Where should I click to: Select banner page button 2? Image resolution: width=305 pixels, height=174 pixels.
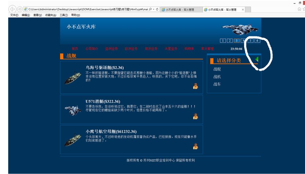click(x=230, y=41)
